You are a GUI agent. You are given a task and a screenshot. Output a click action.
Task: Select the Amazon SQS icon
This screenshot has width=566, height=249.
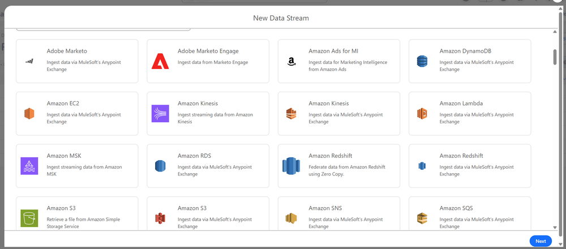[422, 218]
